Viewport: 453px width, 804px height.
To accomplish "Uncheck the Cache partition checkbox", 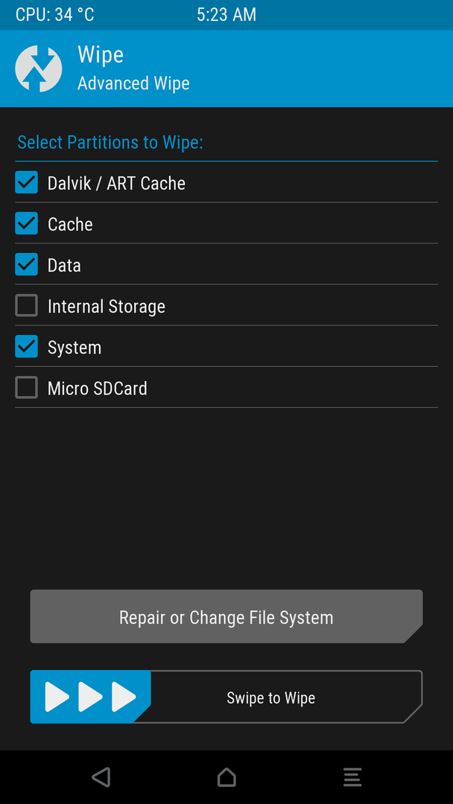I will tap(26, 223).
